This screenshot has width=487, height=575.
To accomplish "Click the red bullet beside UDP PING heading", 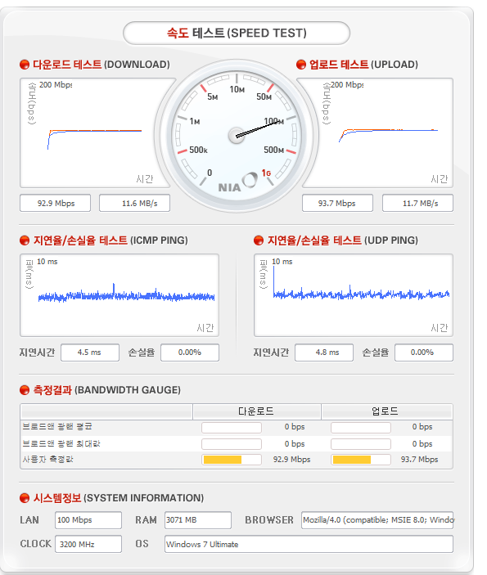I will click(x=259, y=240).
